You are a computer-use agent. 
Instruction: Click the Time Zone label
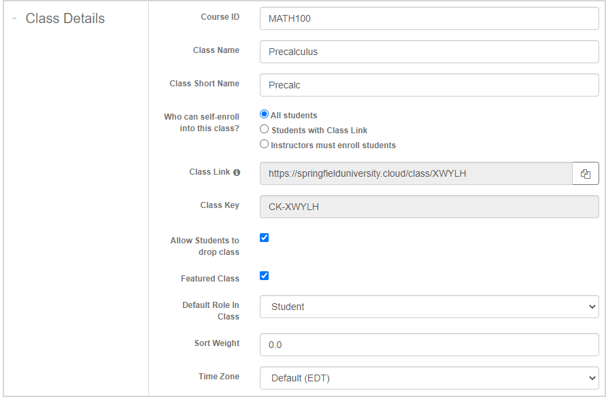click(218, 377)
